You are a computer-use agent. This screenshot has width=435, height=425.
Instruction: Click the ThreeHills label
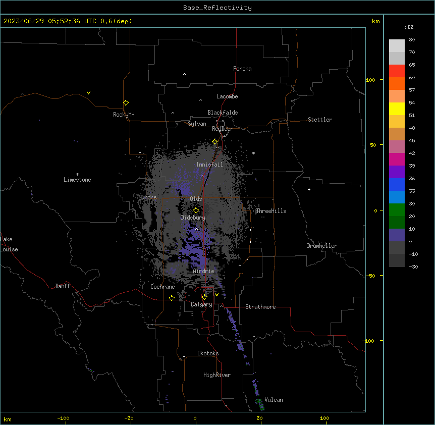coord(271,211)
